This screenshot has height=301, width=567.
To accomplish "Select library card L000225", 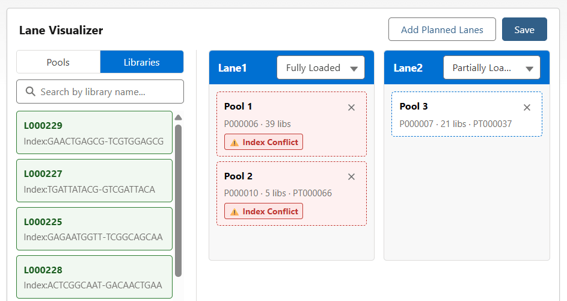I will tap(94, 229).
